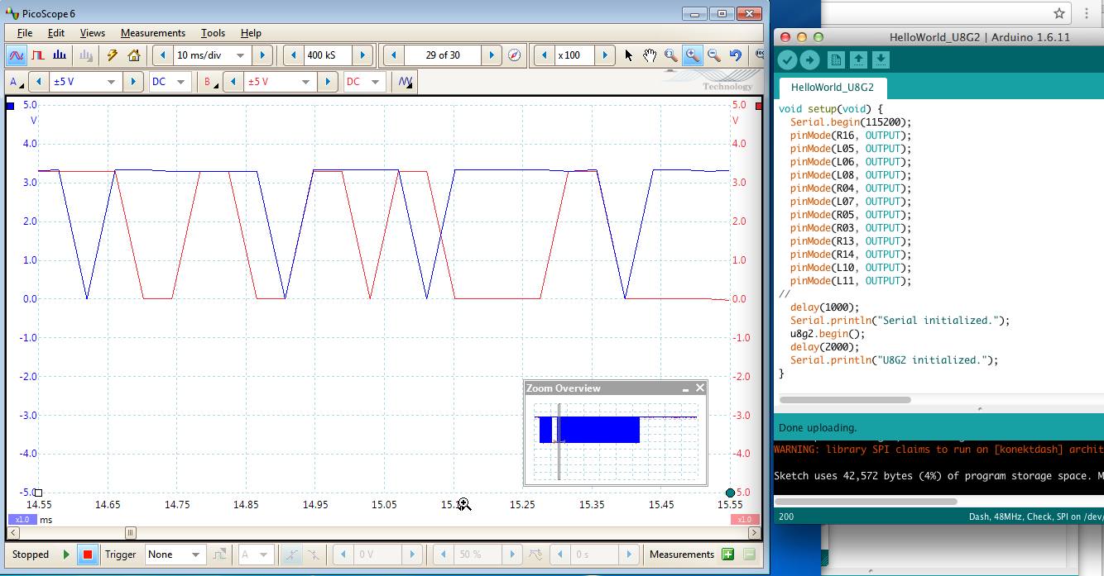Upload the HelloWorld_U8G2 sketch
The height and width of the screenshot is (576, 1104).
tap(809, 60)
